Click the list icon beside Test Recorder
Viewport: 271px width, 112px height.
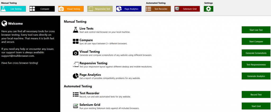tap(76, 95)
